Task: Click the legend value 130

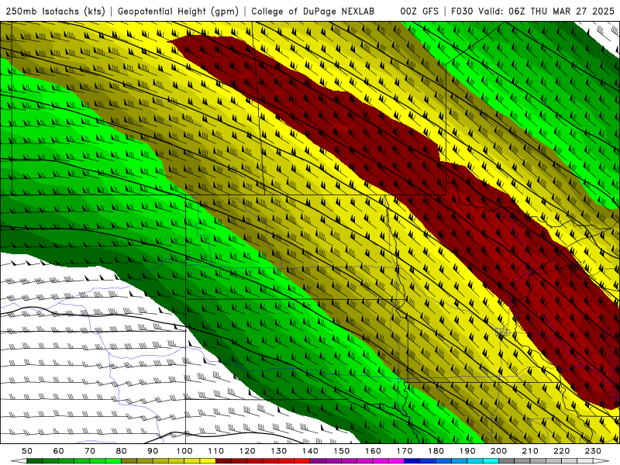Action: (279, 451)
